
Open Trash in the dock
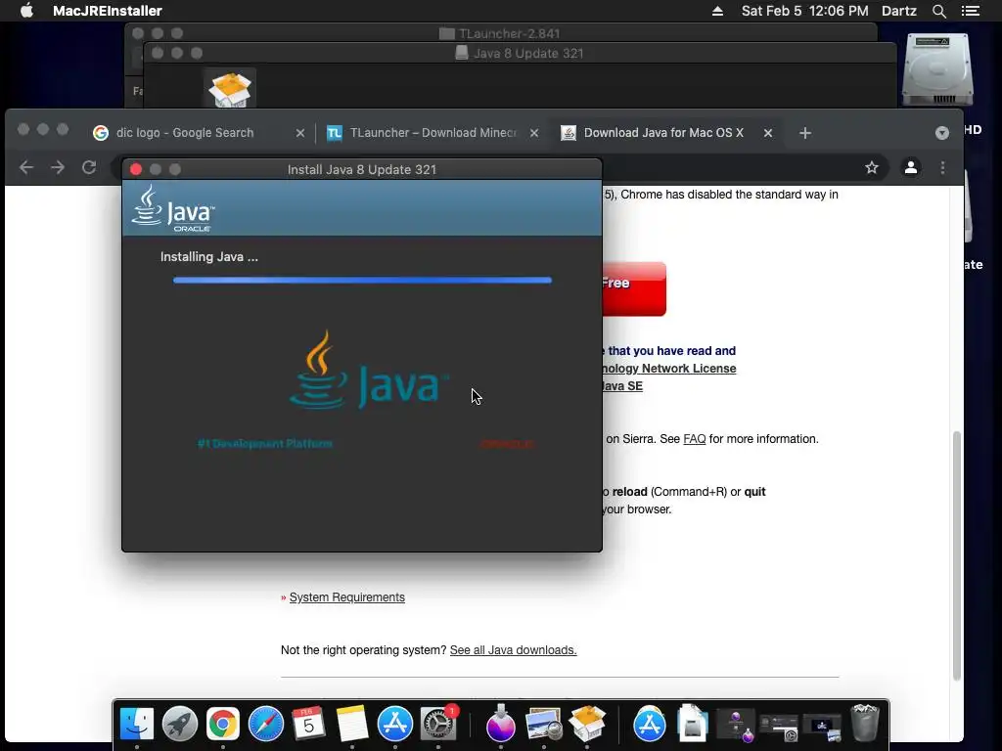(x=865, y=723)
